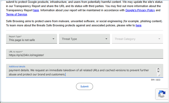169x103 pixels.
Task: Click the 599 / 800 character counter
Action: (156, 80)
